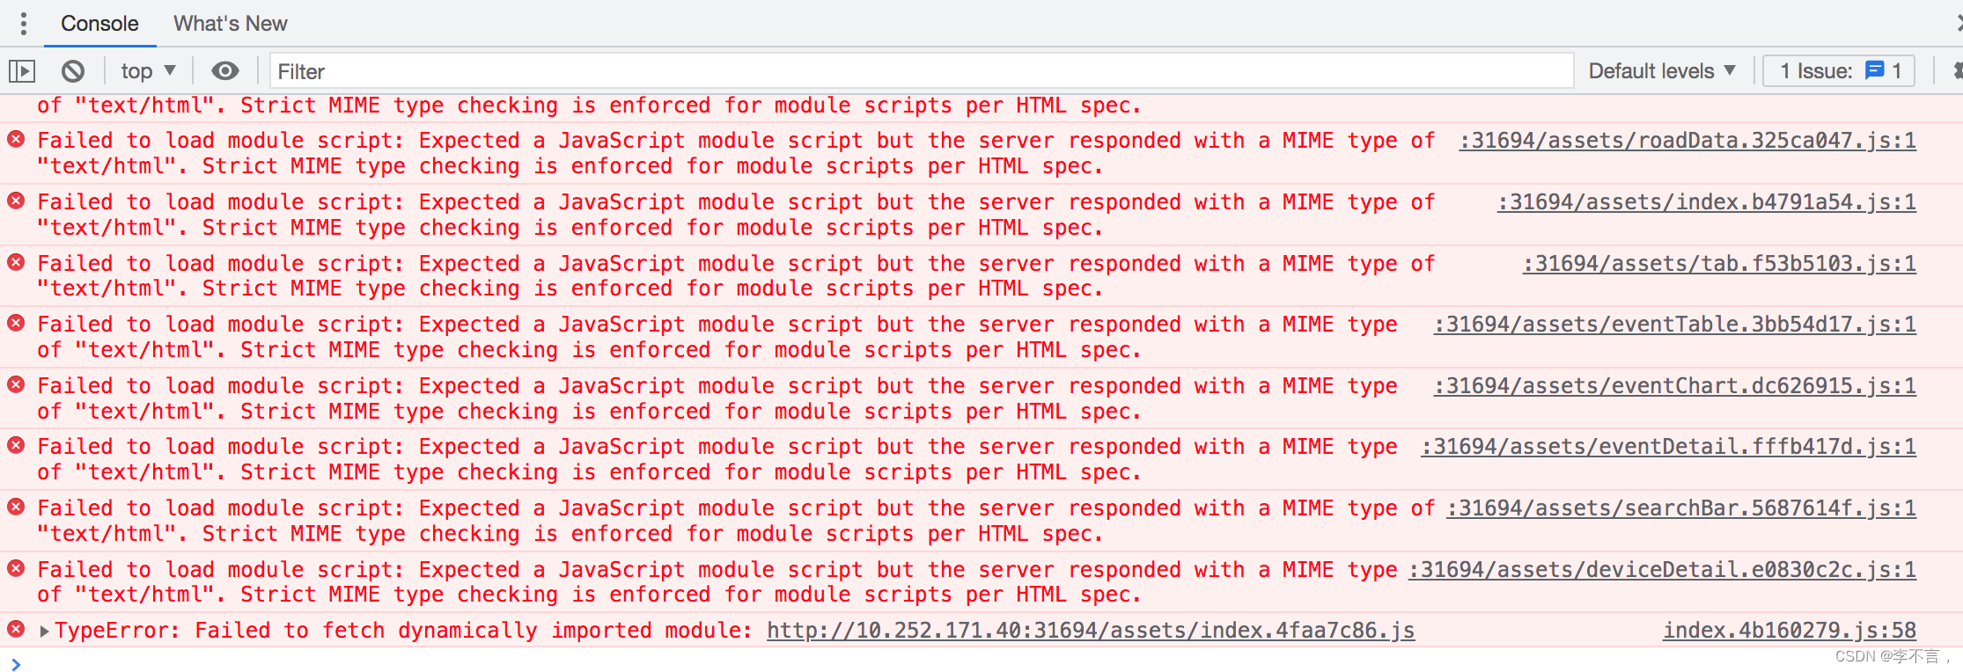1963x672 pixels.
Task: Focus the Filter input field
Action: coord(922,71)
